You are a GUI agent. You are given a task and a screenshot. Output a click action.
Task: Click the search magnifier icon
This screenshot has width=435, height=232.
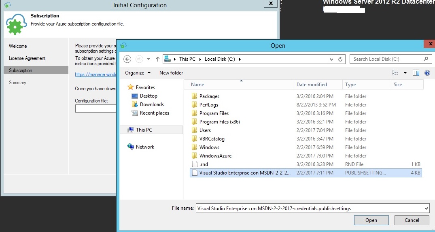coord(426,59)
